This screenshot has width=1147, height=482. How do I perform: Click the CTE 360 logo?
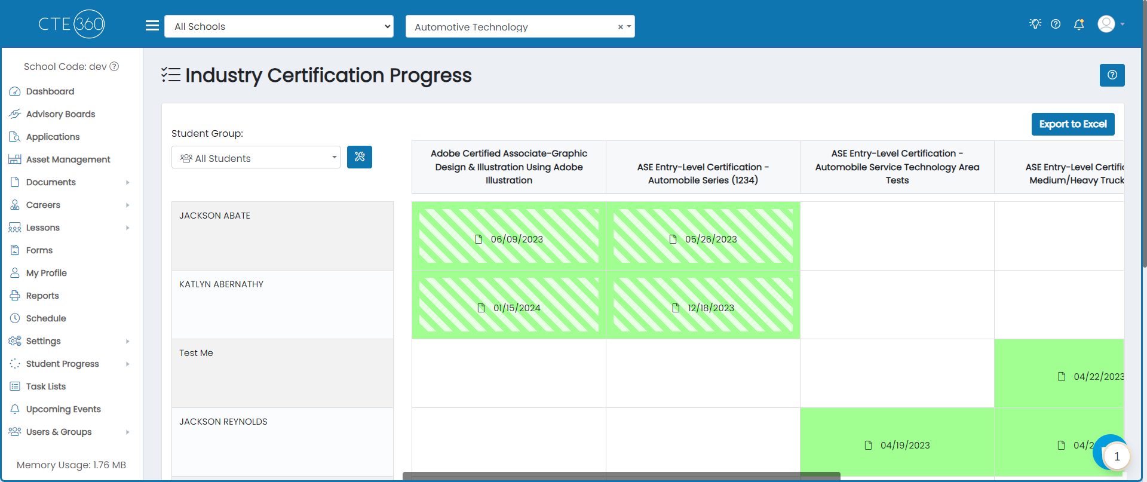coord(72,24)
